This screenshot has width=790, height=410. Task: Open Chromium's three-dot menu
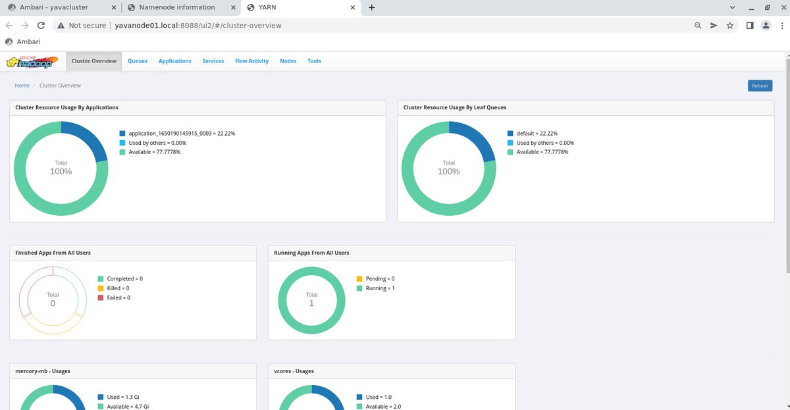tap(782, 25)
